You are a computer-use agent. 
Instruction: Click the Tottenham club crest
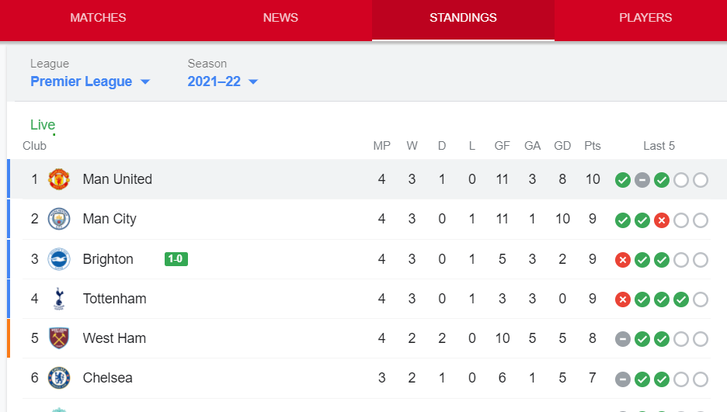pos(59,299)
